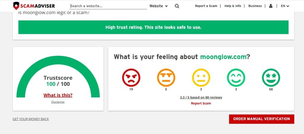The image size is (304, 134).
Task: Click GET YOUR MONEY BACK link
Action: click(x=31, y=119)
